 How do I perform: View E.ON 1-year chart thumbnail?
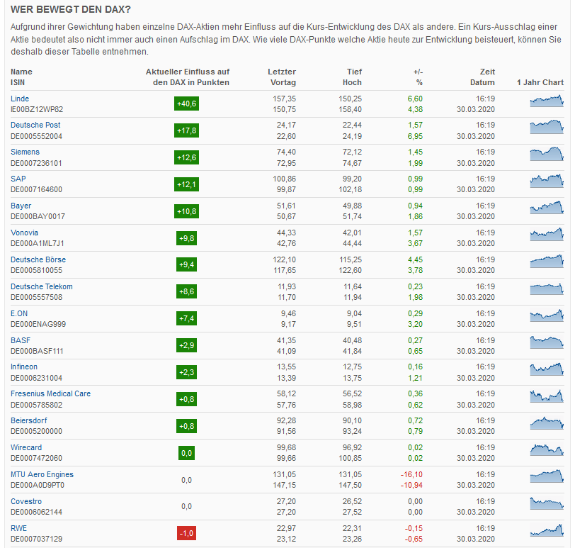(x=547, y=315)
